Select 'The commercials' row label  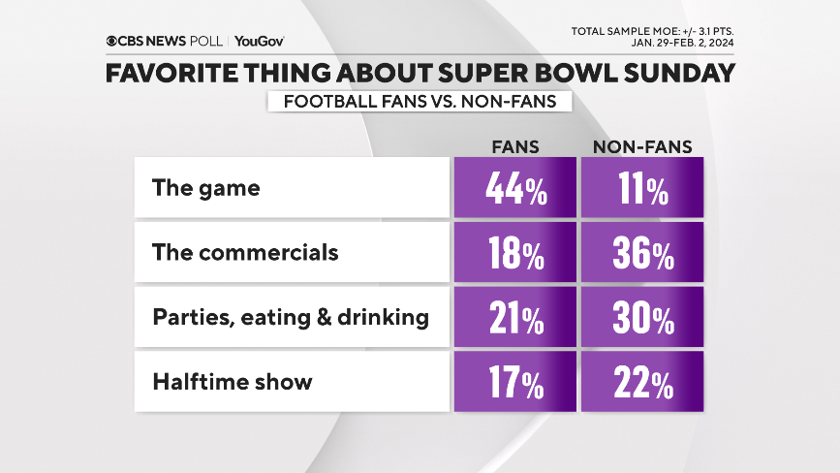coord(245,252)
